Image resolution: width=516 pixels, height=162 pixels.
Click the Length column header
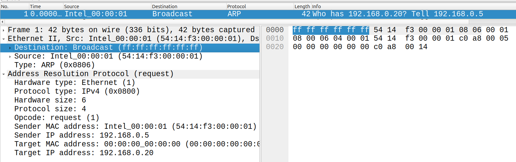pos(302,6)
